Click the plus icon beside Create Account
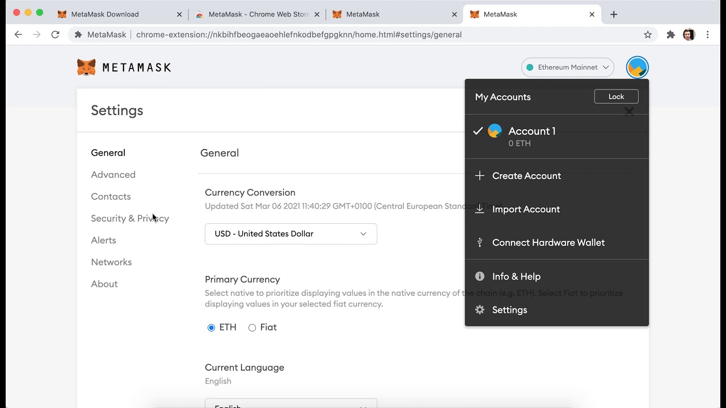The image size is (726, 408). click(x=480, y=176)
